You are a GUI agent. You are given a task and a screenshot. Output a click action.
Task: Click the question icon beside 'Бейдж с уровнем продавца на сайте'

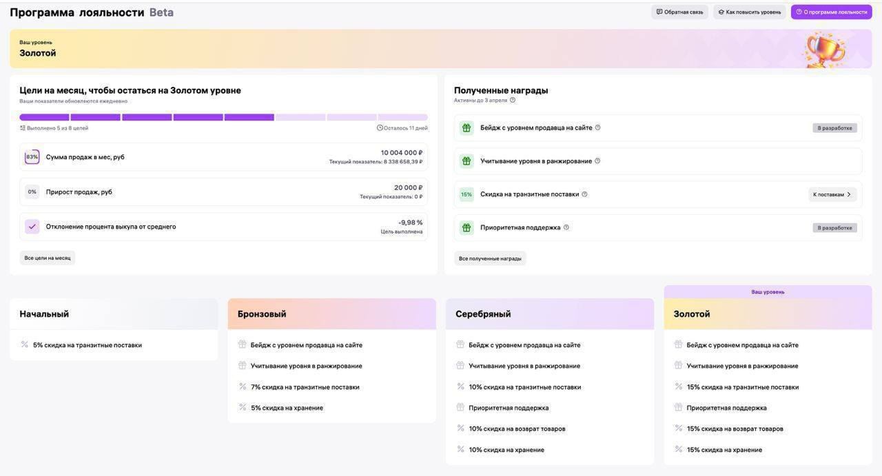pos(597,127)
